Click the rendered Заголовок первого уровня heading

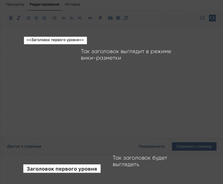click(62, 169)
